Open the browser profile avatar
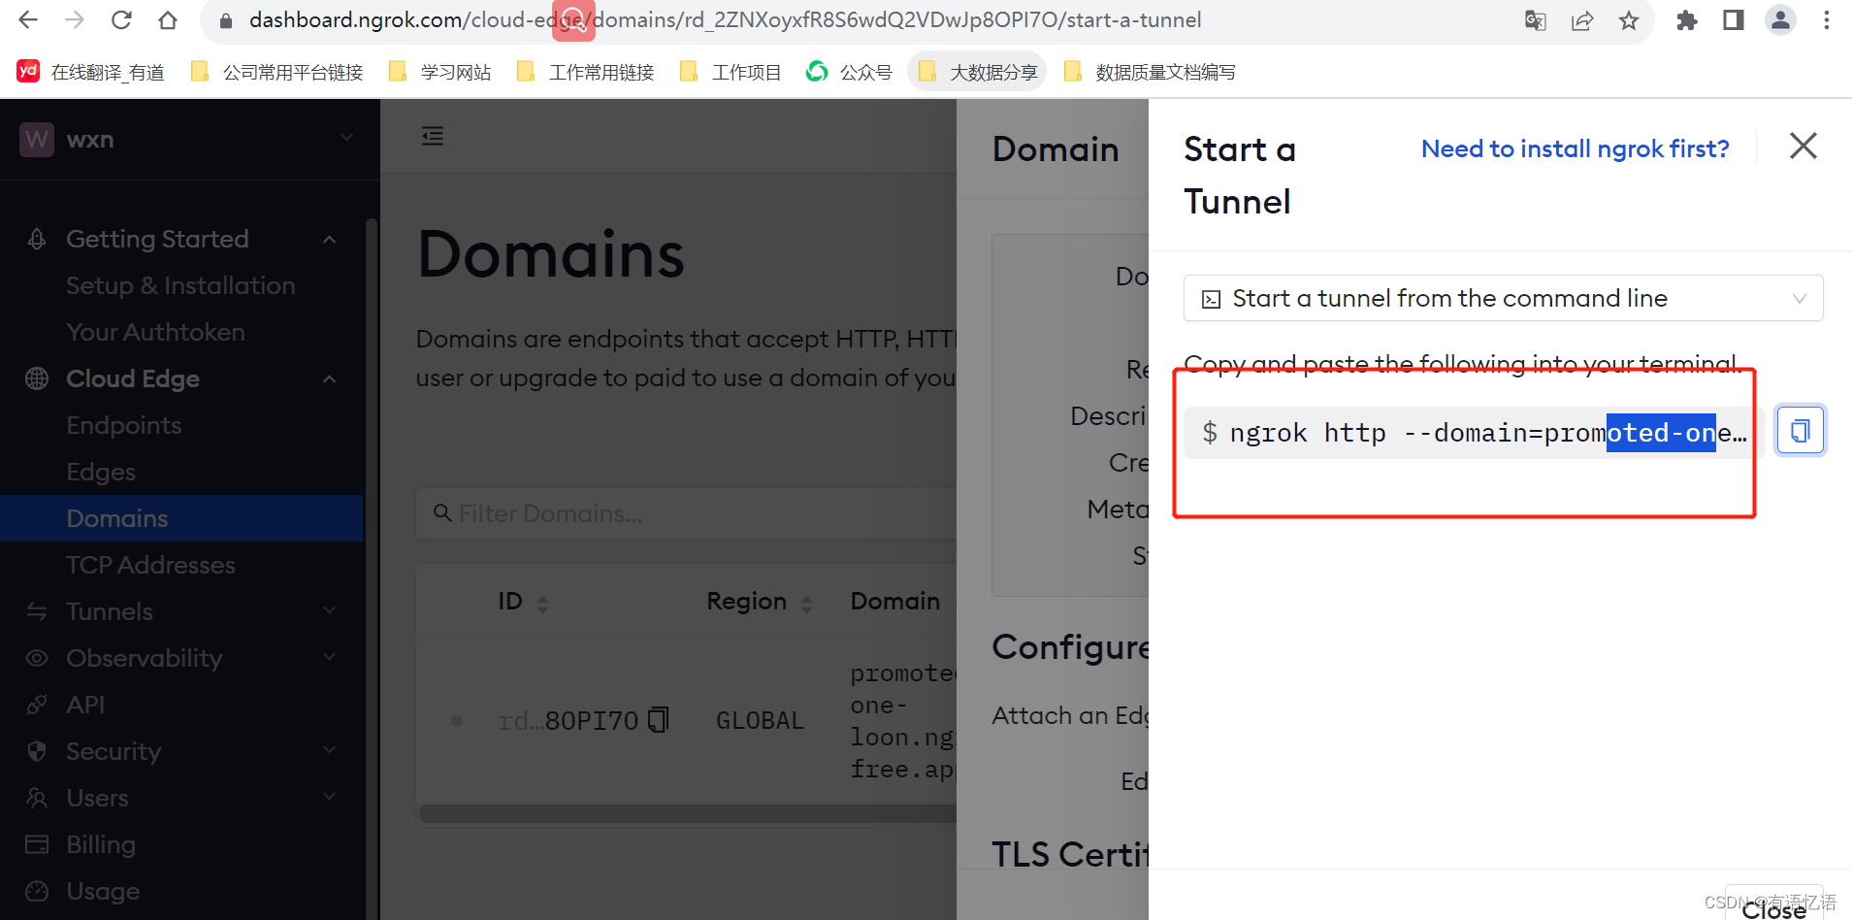 (x=1780, y=20)
